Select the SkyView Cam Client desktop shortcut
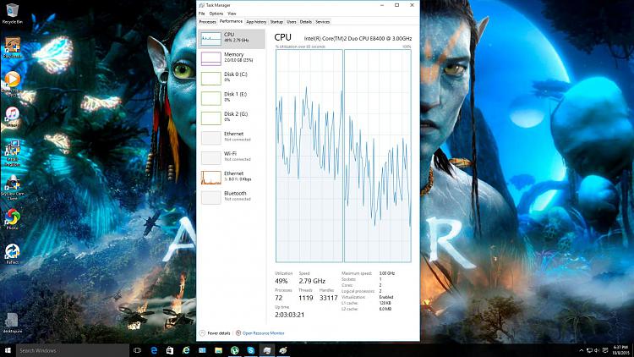Screen dimensions: 634x357 pos(12,188)
